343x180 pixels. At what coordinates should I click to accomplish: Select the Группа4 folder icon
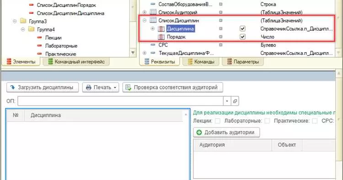pos(31,29)
